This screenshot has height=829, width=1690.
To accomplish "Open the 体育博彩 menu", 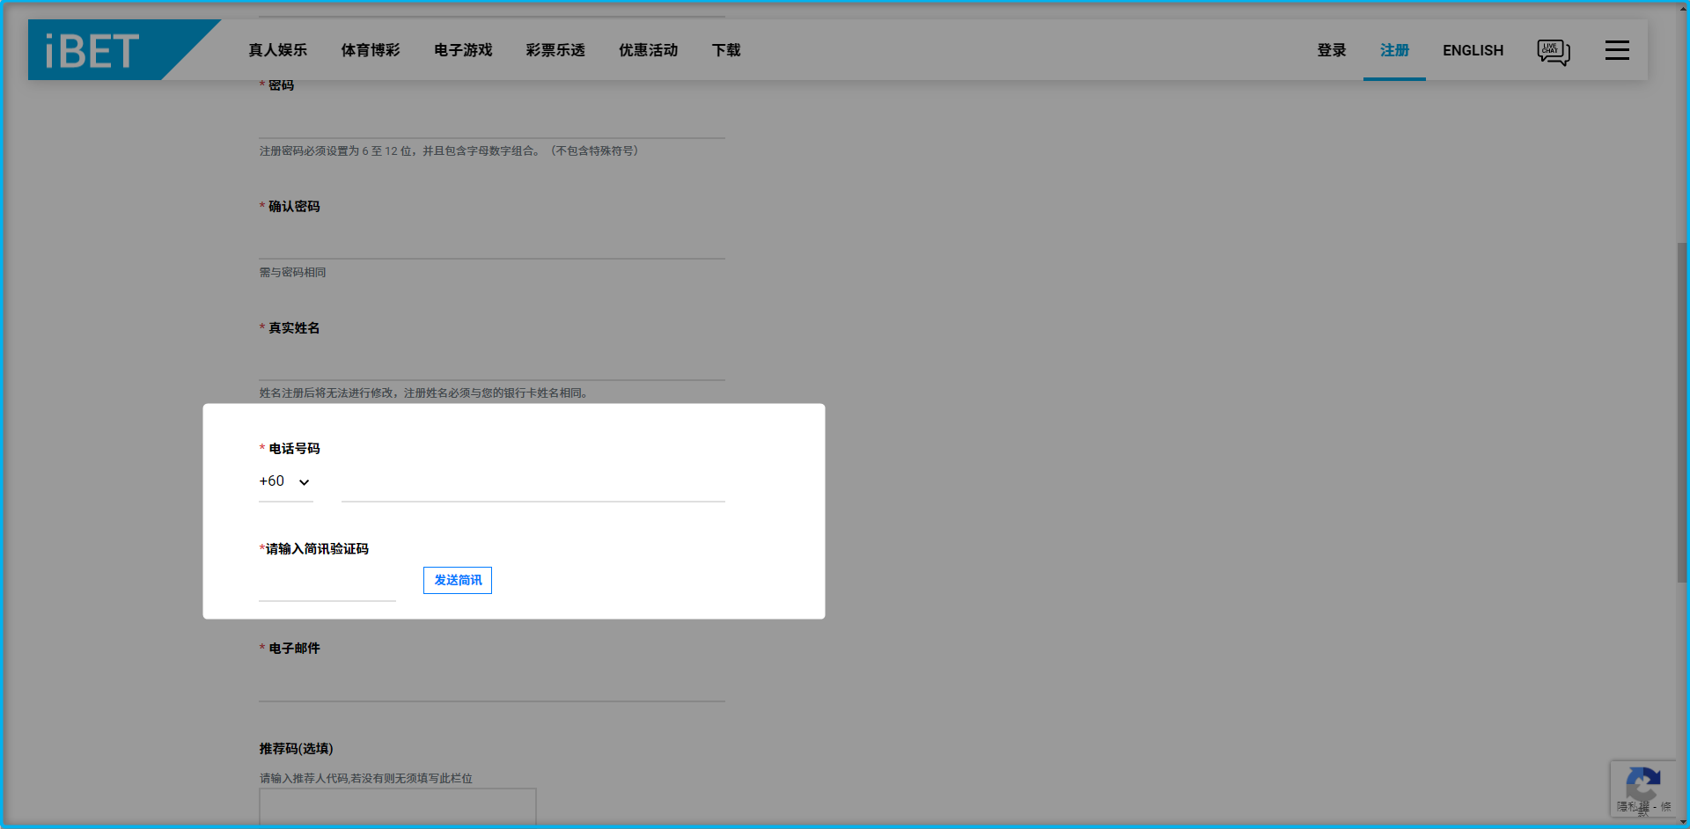I will [x=371, y=50].
